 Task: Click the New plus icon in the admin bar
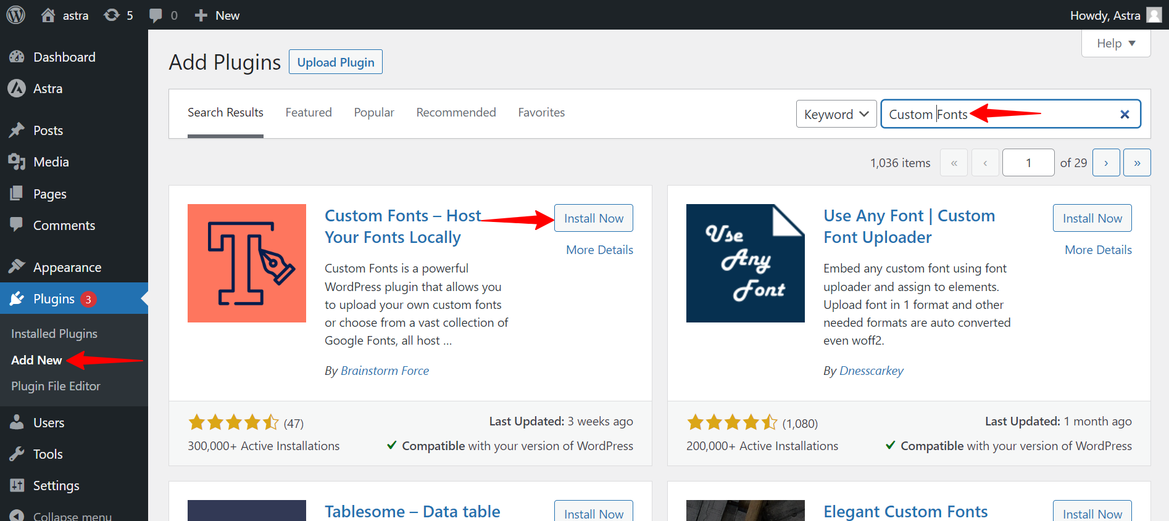(201, 15)
